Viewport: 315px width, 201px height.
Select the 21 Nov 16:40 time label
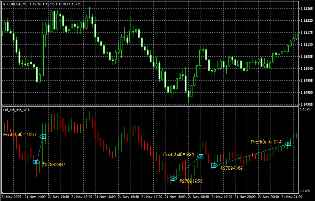pos(129,197)
